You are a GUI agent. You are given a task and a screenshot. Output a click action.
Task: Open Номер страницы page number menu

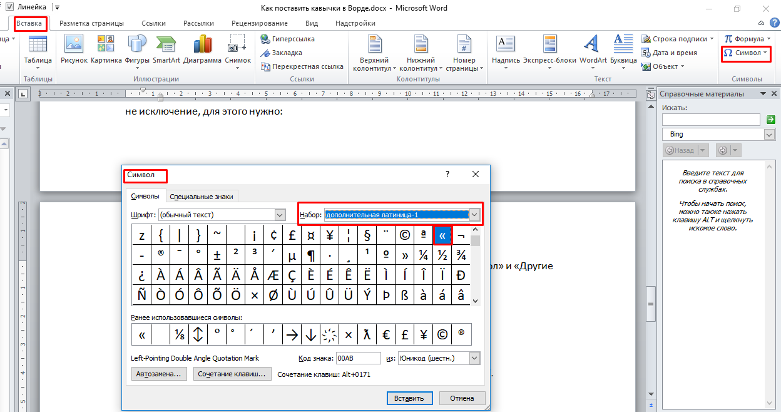click(464, 53)
